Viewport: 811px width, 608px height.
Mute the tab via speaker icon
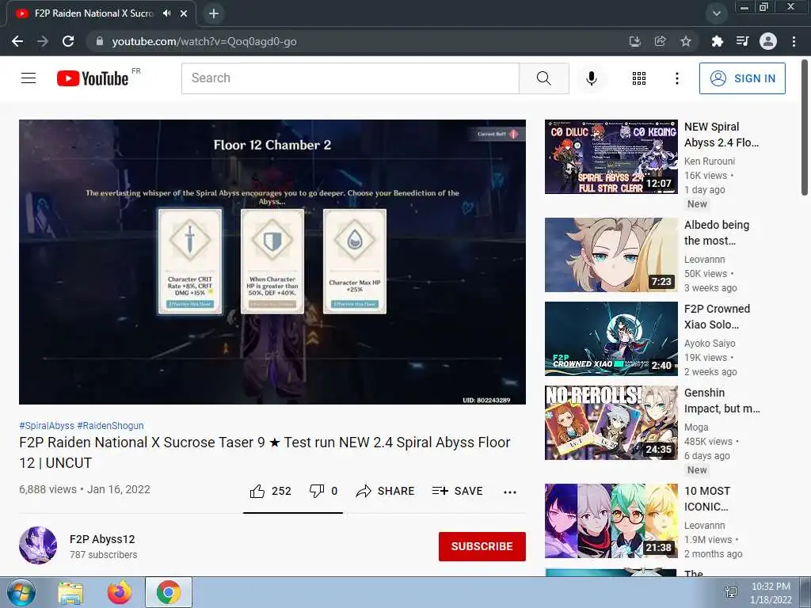(166, 13)
